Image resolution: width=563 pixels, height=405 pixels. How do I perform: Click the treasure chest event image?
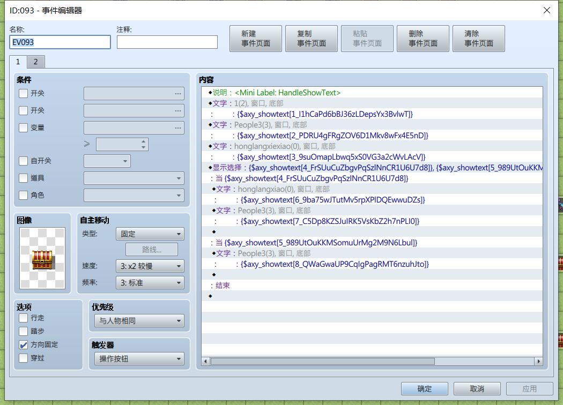42,258
